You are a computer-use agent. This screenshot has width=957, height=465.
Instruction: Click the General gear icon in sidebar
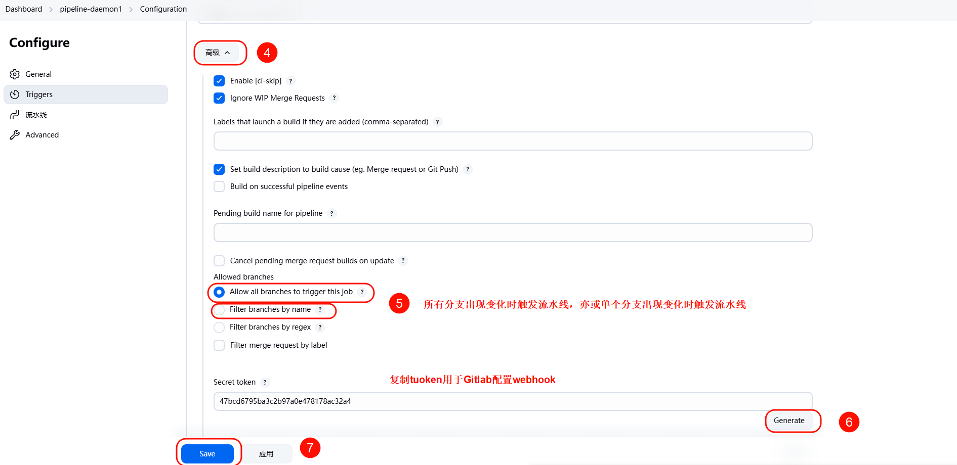pos(15,74)
